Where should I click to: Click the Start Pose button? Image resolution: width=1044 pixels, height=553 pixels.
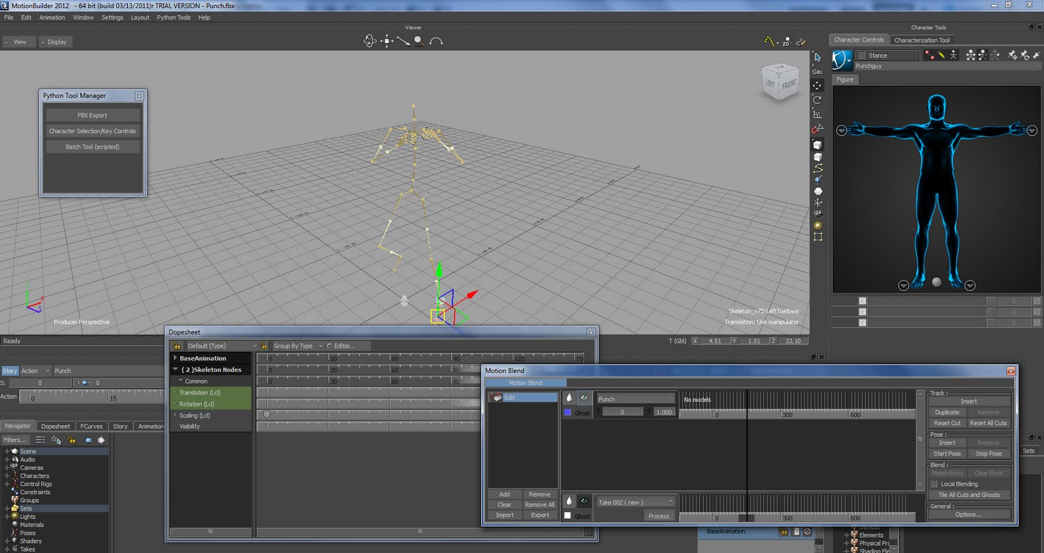click(947, 454)
